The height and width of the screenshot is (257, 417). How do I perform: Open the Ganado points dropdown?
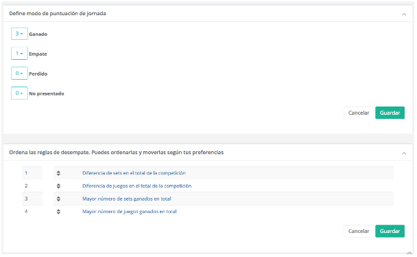coord(19,34)
